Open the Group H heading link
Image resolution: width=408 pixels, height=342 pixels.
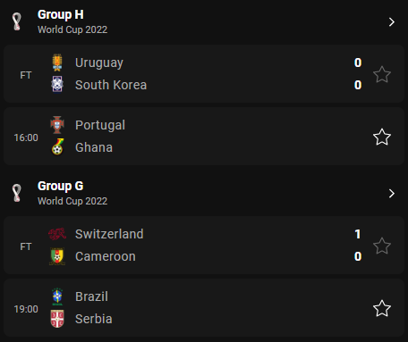pyautogui.click(x=61, y=15)
